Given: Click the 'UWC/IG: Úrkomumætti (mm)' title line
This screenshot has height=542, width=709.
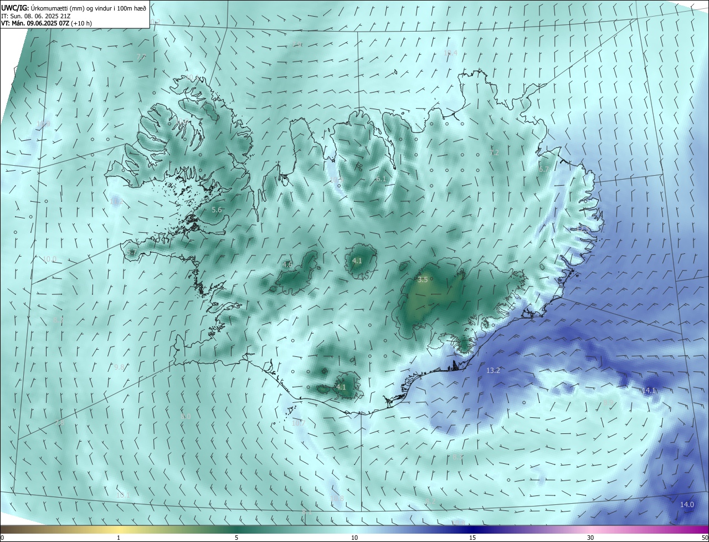Looking at the screenshot, I should point(74,8).
